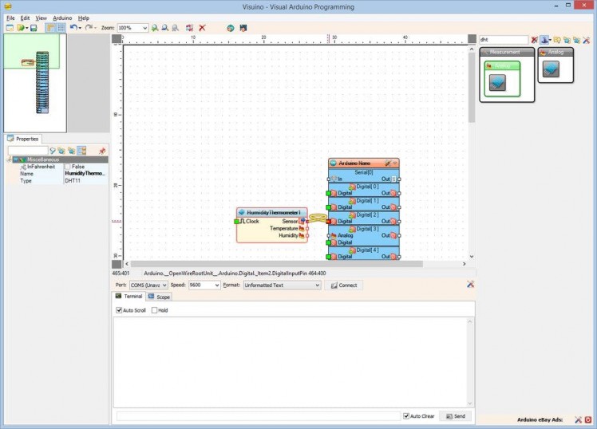Screen dimensions: 597x429
Task: Pin the Properties panel with the pushpin
Action: [102, 151]
